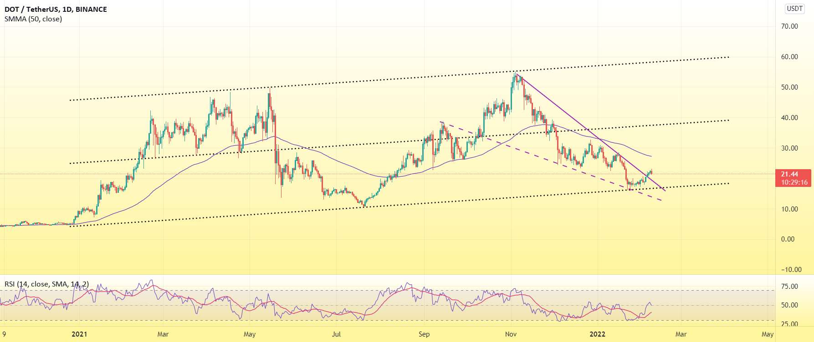Select the solid purple descending trendline

pyautogui.click(x=591, y=132)
